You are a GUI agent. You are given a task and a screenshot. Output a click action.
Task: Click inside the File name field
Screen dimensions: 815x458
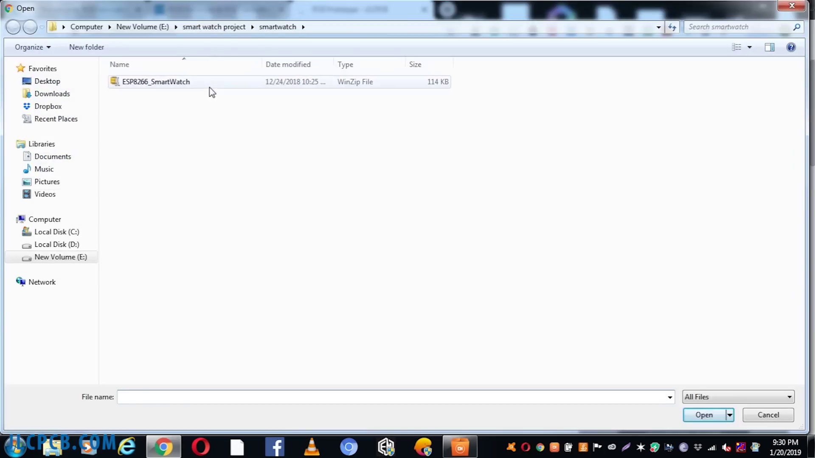click(x=391, y=397)
